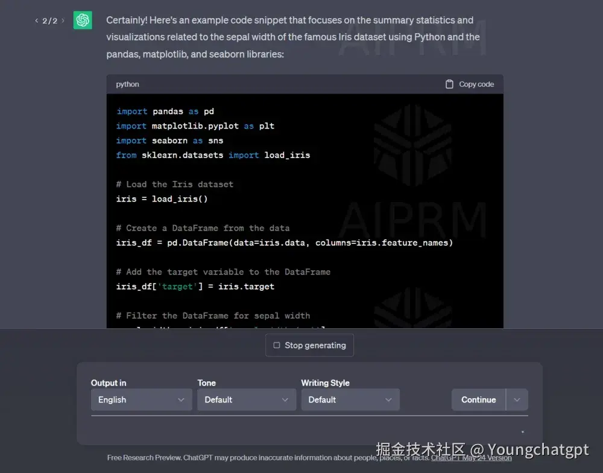
Task: Click the down-arrow attached to Continue
Action: pyautogui.click(x=517, y=399)
